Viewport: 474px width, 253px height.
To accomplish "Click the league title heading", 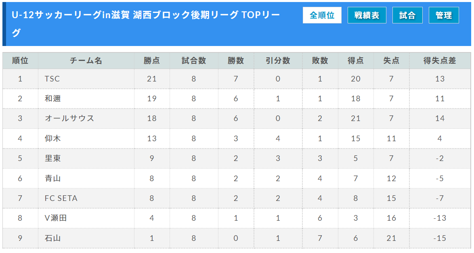I will click(146, 23).
